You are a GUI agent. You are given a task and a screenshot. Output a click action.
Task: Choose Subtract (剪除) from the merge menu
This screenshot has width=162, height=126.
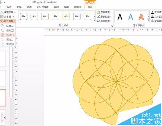click(8, 44)
